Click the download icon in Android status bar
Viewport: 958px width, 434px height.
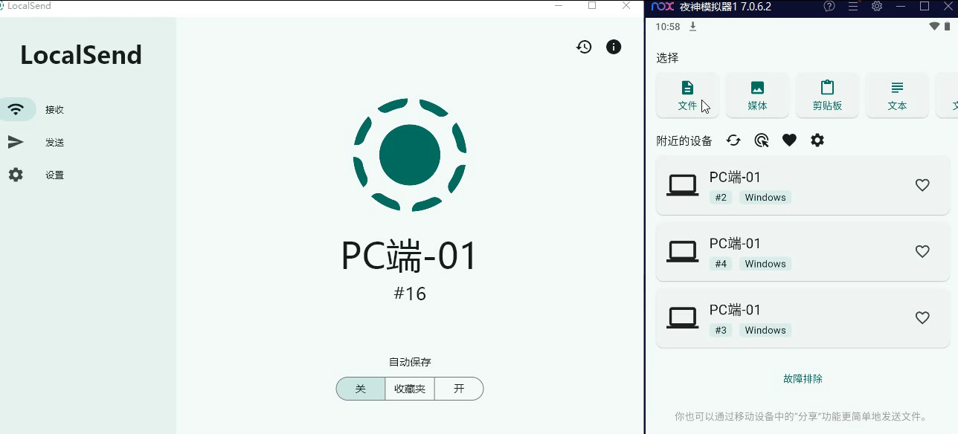tap(692, 27)
